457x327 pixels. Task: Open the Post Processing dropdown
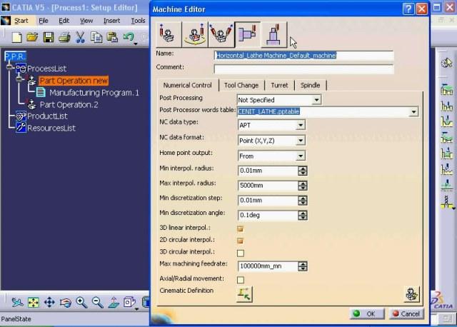click(316, 100)
